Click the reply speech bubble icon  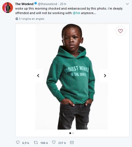[18, 142]
